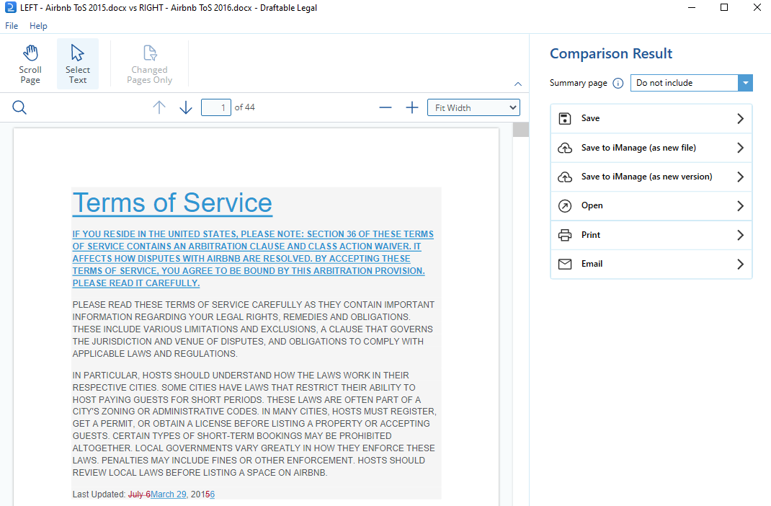Open the Fit Width zoom dropdown

point(473,107)
